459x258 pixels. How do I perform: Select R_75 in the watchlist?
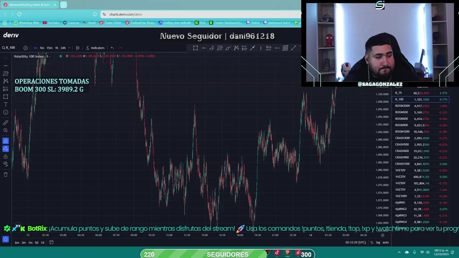(421, 93)
